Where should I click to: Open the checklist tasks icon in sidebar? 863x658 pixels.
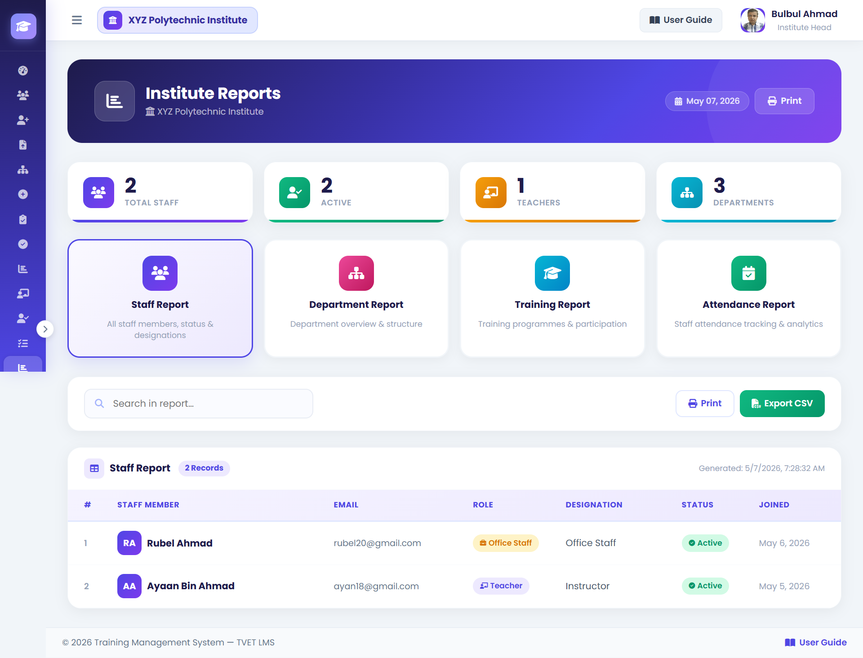pyautogui.click(x=23, y=343)
